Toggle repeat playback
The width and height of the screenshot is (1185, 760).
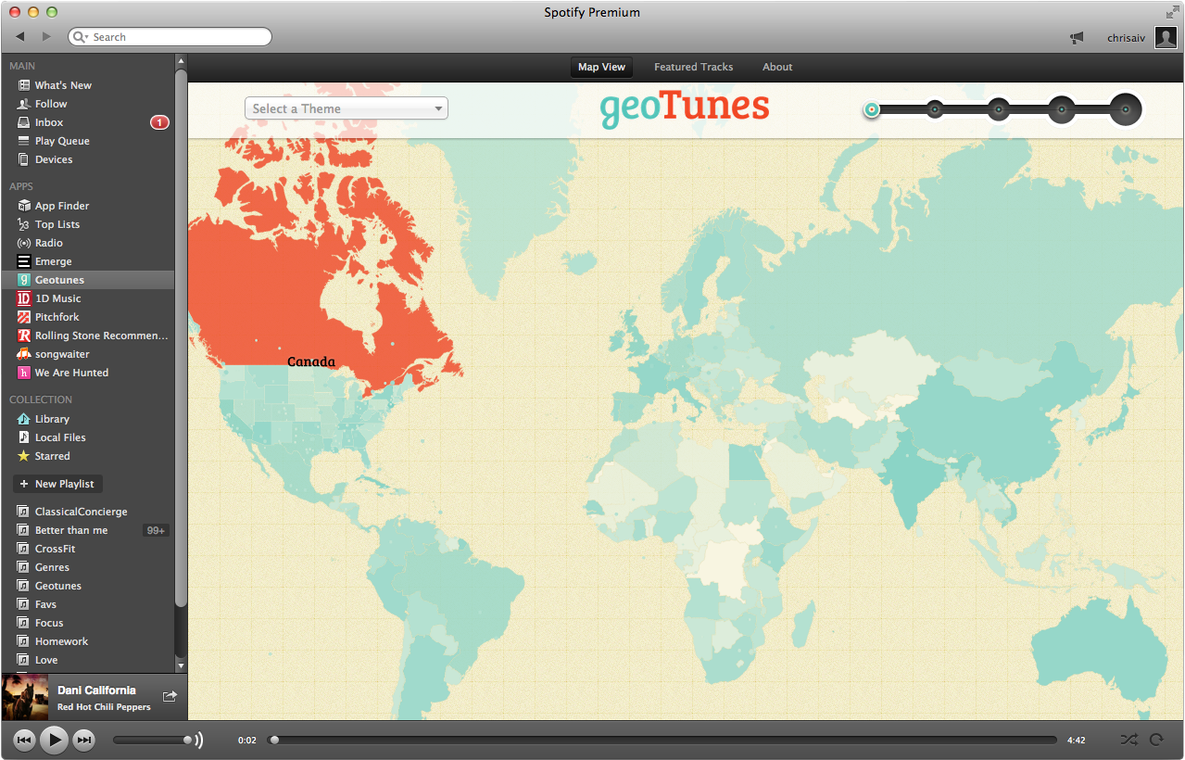1156,740
